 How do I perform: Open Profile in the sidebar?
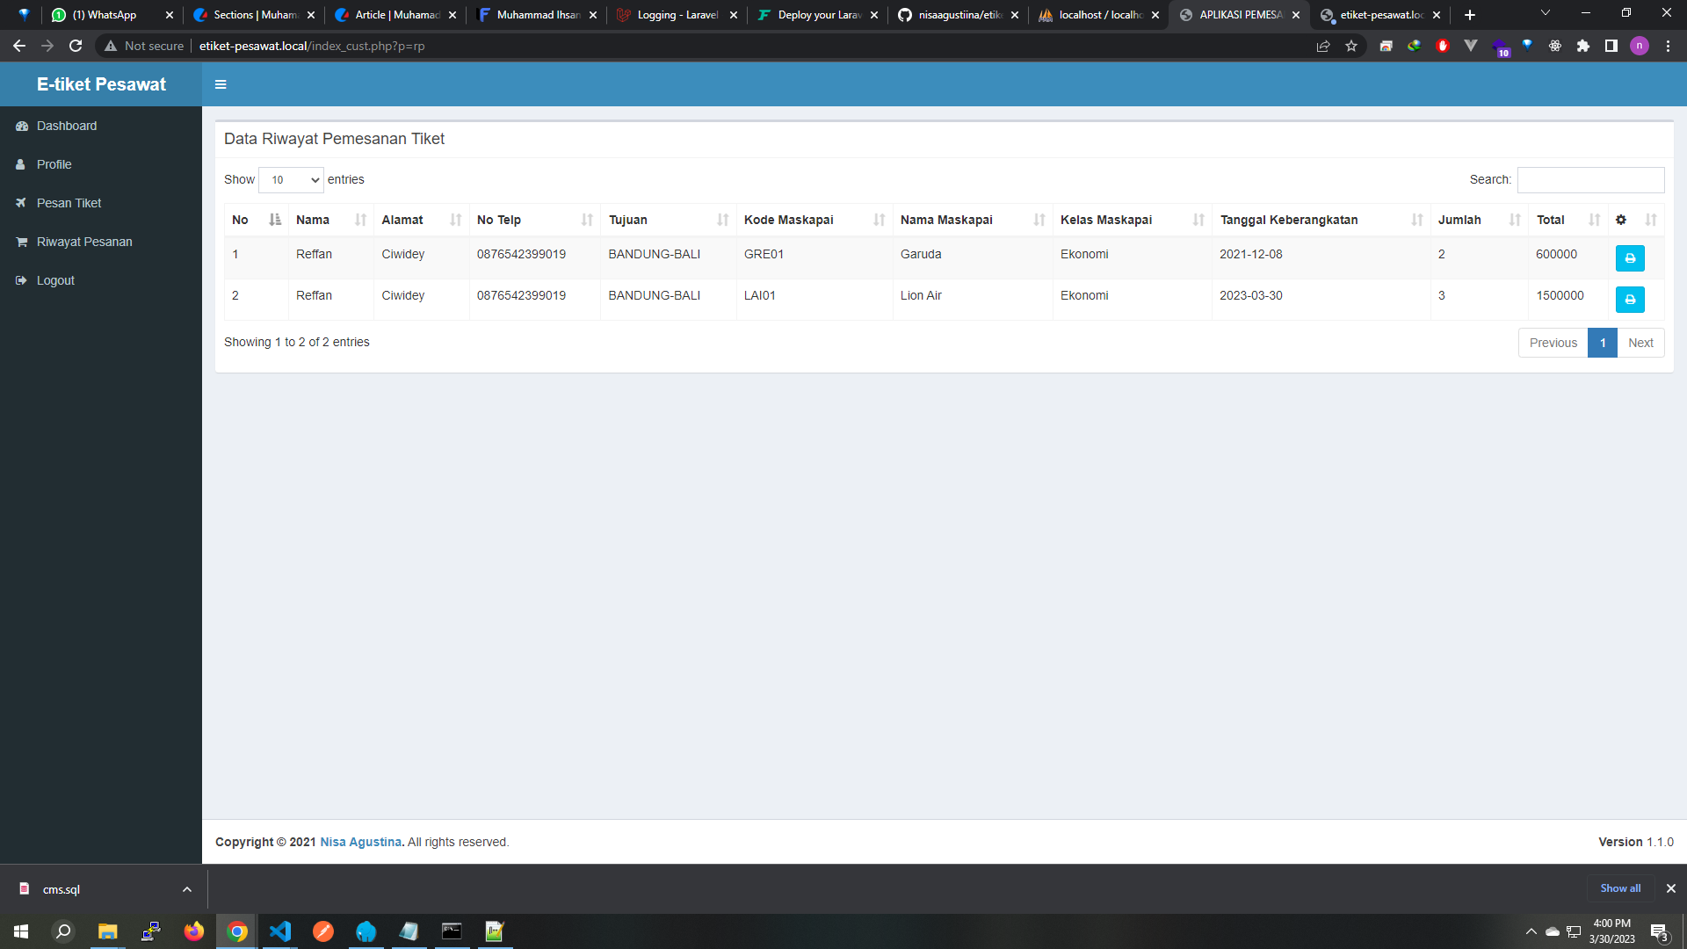pyautogui.click(x=101, y=164)
